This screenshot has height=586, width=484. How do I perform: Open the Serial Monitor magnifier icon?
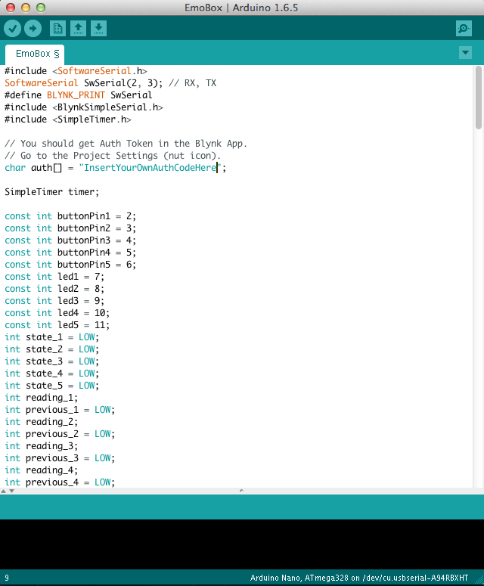[x=464, y=29]
